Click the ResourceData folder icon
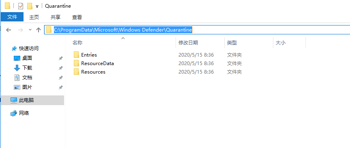This screenshot has width=350, height=148. [76, 63]
